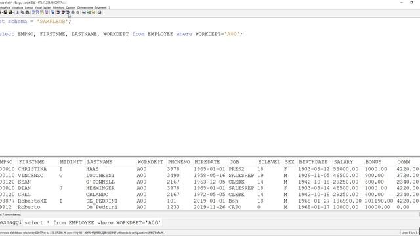Open the Monitora menu
This screenshot has width=420, height=236.
58,7
